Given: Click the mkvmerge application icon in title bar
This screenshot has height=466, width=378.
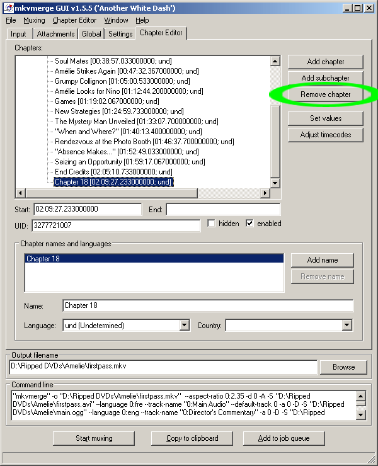Looking at the screenshot, I should pyautogui.click(x=8, y=8).
